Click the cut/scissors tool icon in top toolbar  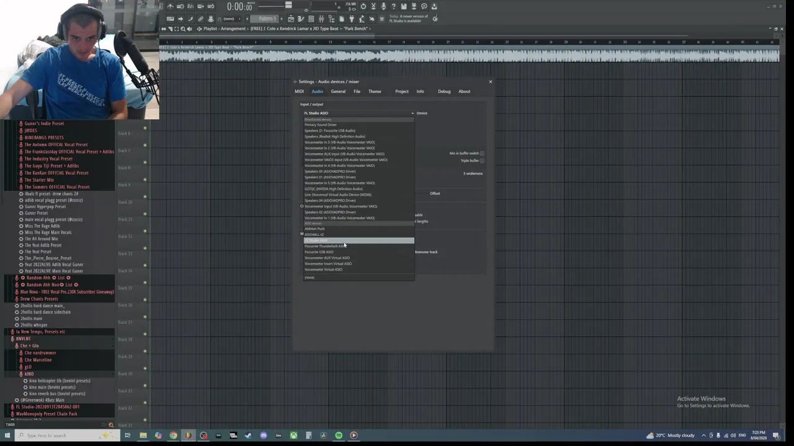point(373,6)
